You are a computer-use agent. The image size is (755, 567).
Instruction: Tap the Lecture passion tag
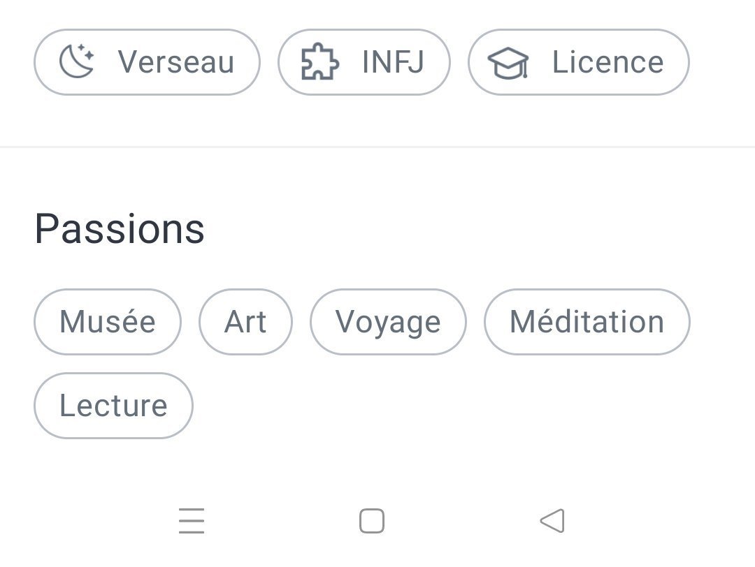point(113,406)
